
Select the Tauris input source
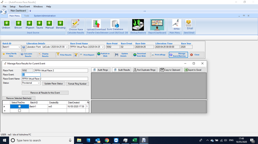(40, 25)
